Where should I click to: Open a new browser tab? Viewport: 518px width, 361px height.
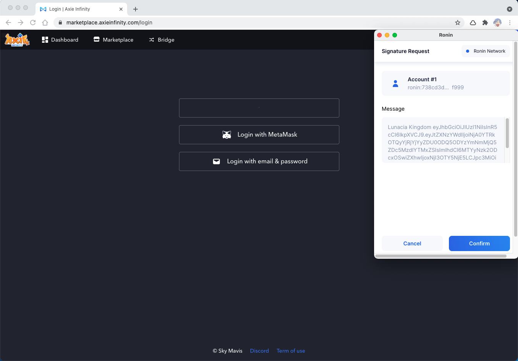click(x=136, y=9)
